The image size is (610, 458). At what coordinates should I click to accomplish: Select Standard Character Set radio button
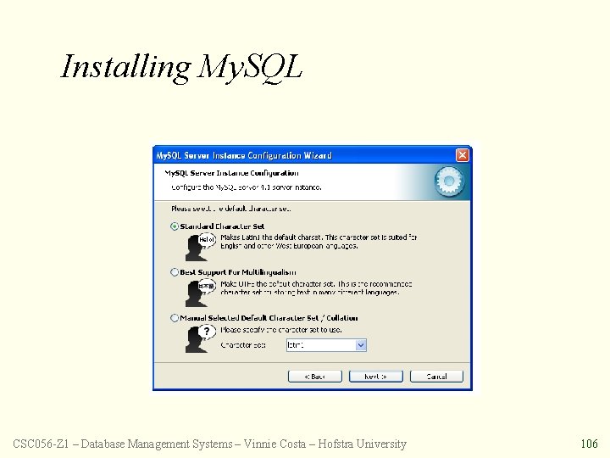(175, 226)
